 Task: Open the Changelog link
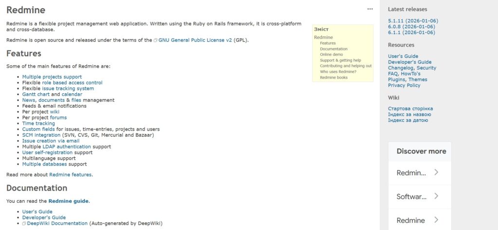pos(401,68)
